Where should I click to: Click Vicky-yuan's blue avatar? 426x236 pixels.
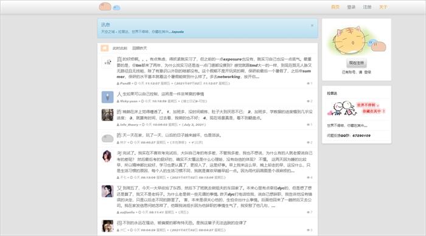pyautogui.click(x=108, y=97)
